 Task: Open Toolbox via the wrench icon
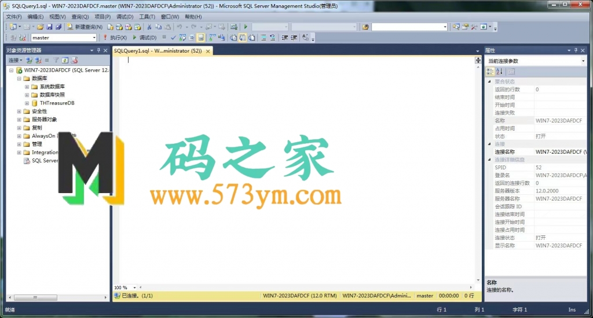click(x=474, y=27)
